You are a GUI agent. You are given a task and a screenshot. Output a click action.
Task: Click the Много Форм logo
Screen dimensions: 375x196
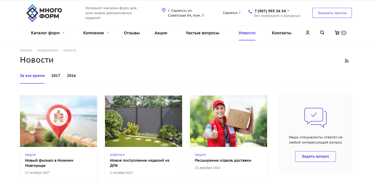click(44, 13)
